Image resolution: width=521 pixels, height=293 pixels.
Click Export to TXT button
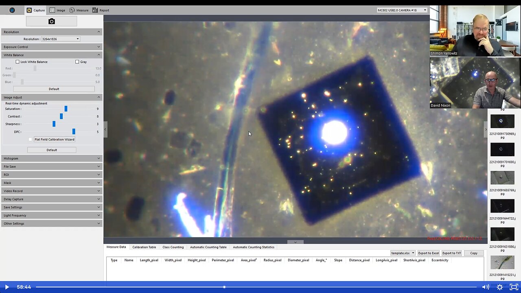(x=452, y=253)
